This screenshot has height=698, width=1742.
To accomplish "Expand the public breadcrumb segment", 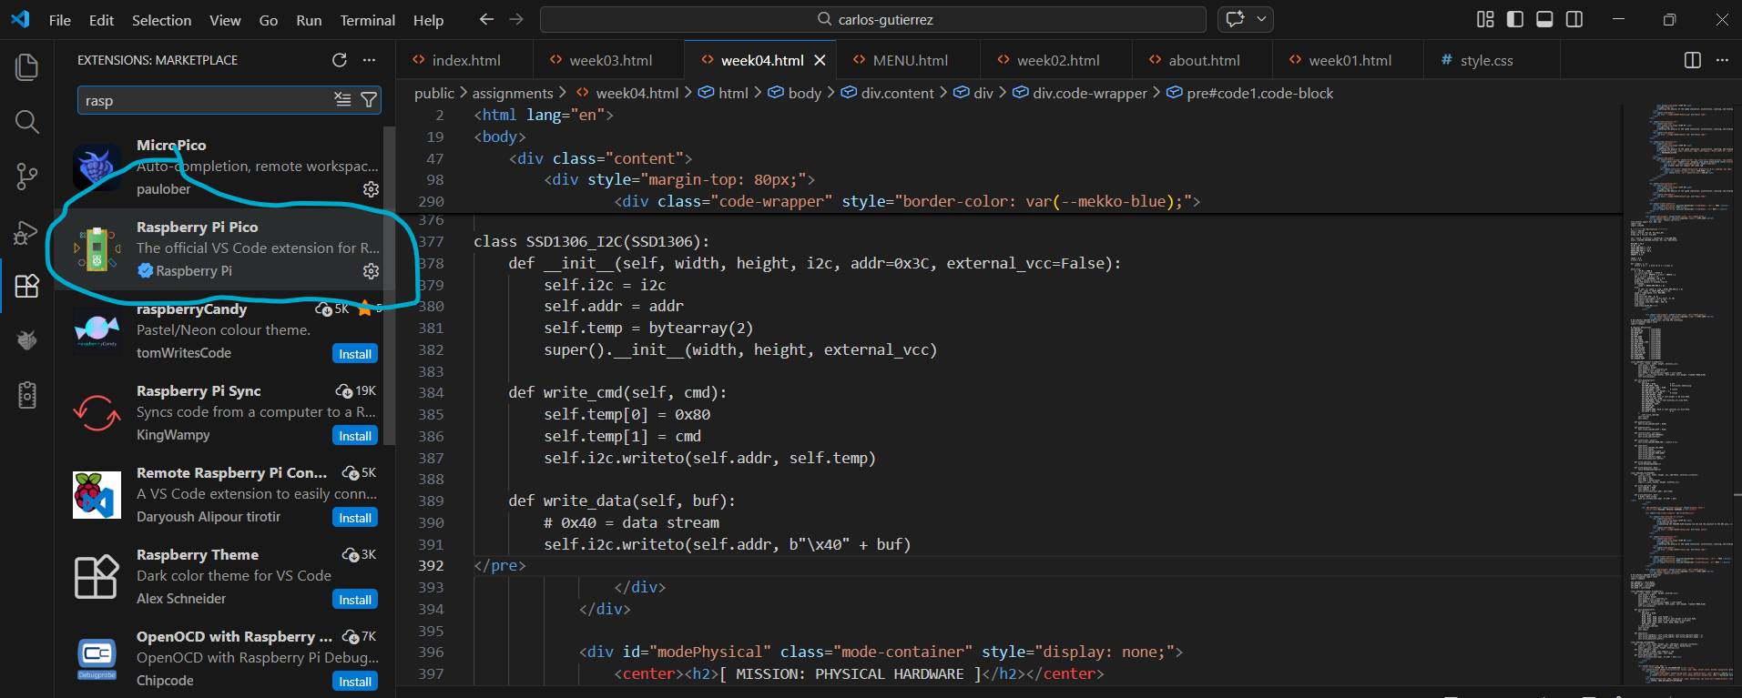I will pos(433,93).
